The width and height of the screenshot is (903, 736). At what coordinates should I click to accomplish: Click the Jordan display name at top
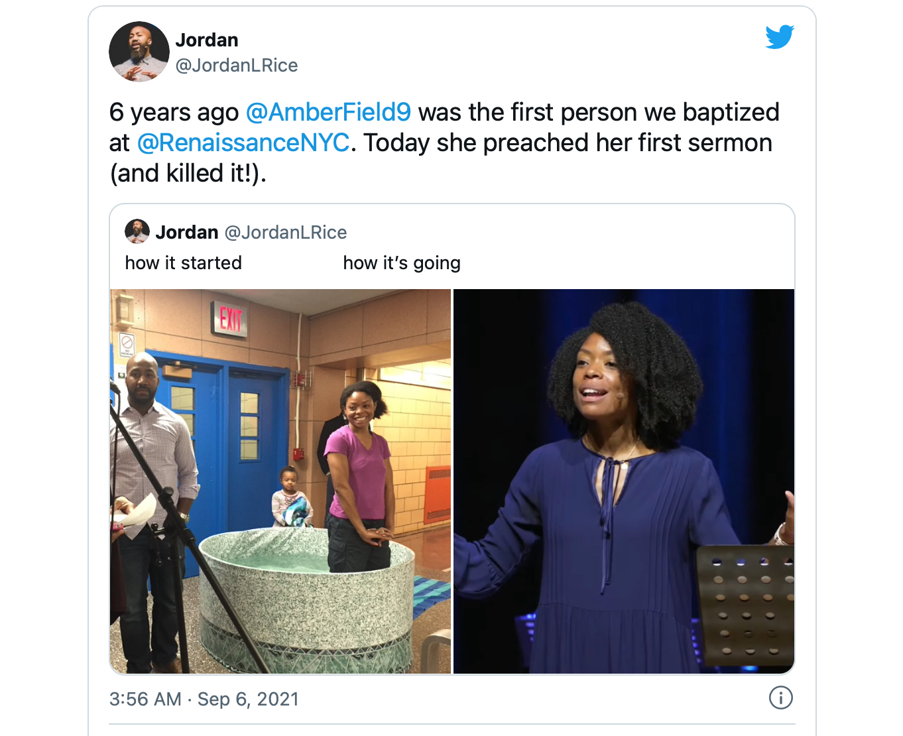click(x=207, y=40)
